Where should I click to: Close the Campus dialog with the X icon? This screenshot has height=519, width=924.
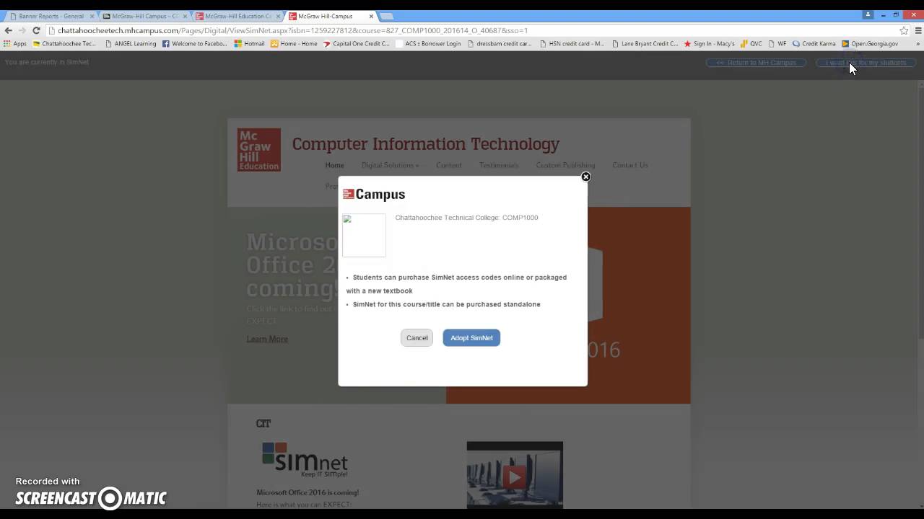click(586, 177)
